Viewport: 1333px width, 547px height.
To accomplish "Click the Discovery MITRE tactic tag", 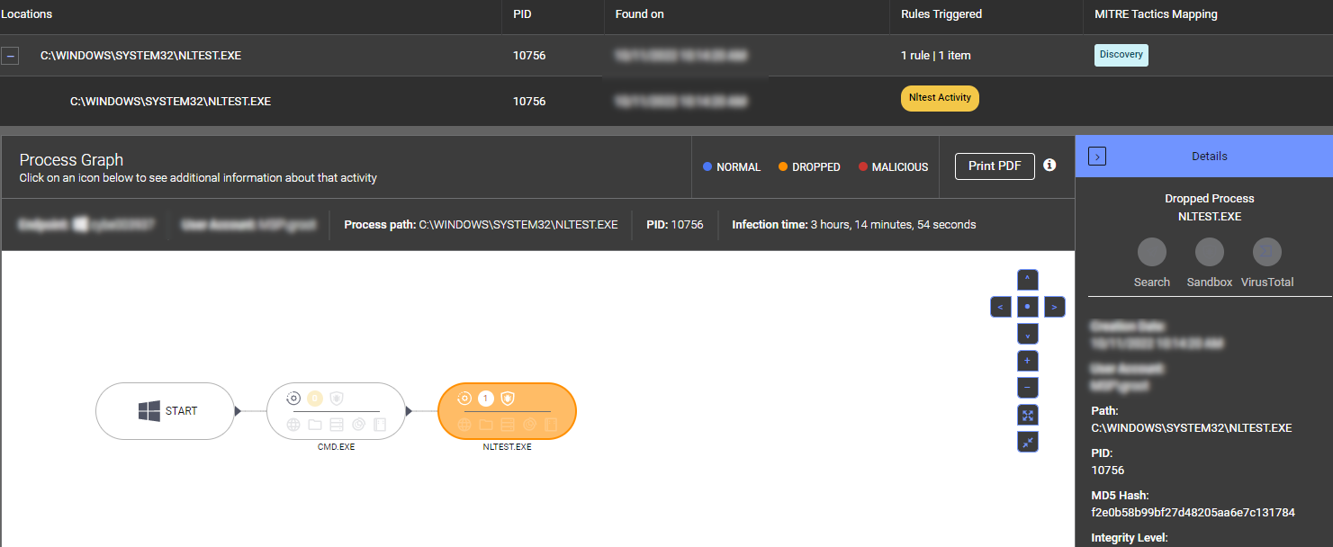I will (x=1121, y=55).
